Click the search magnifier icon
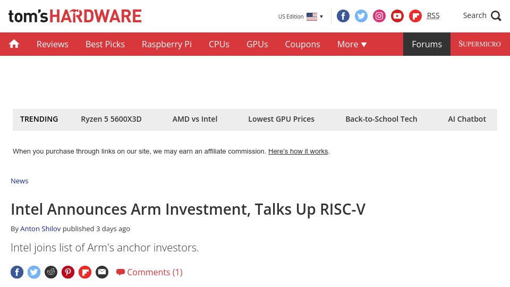510x287 pixels. point(496,15)
